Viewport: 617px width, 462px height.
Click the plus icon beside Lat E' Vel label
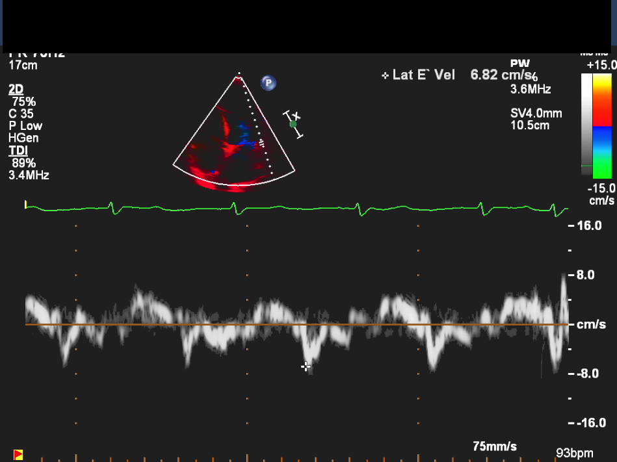tap(386, 76)
